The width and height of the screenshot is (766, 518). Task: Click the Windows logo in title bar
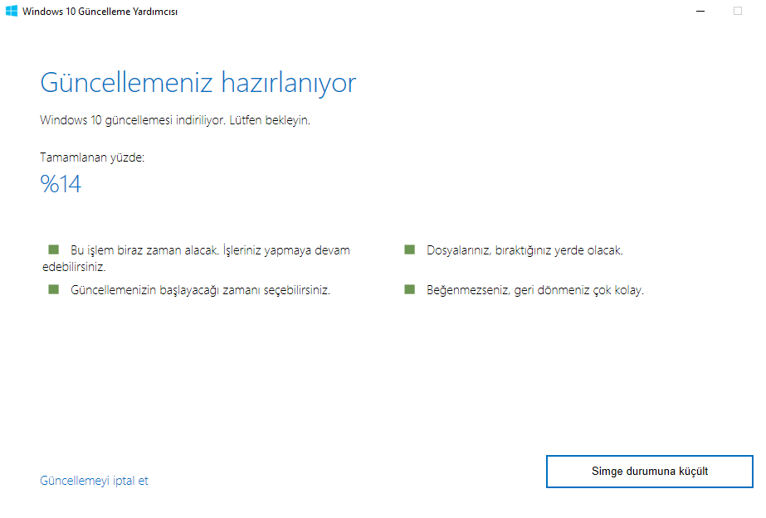[12, 11]
